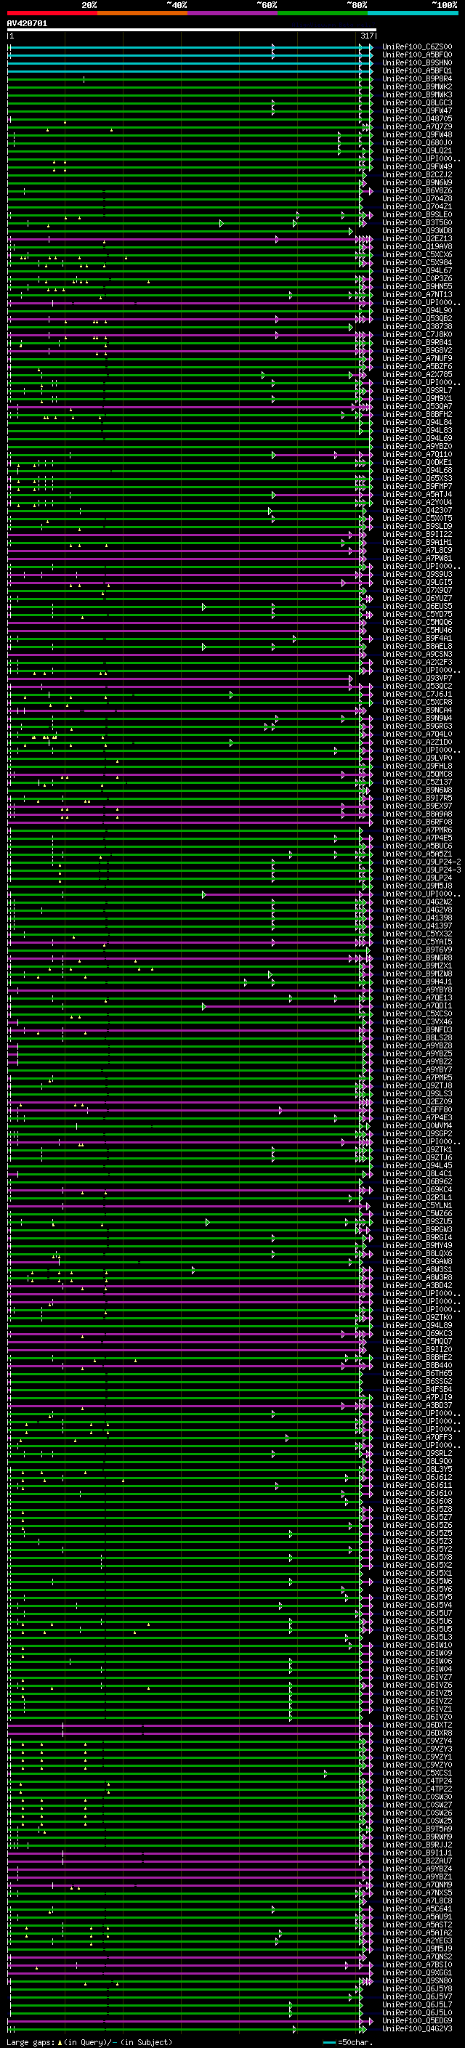This screenshot has height=2048, width=465.
Task: Select the UniRef100_A7PMR5 label
Action: coord(416,1078)
